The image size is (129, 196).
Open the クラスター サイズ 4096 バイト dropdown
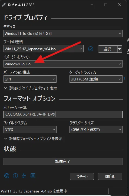[96, 130]
